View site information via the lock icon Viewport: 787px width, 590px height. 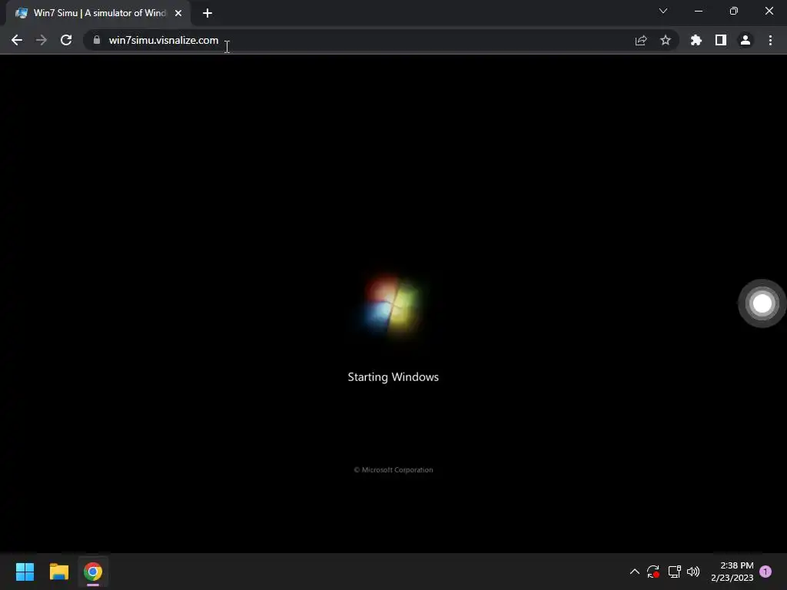coord(97,40)
